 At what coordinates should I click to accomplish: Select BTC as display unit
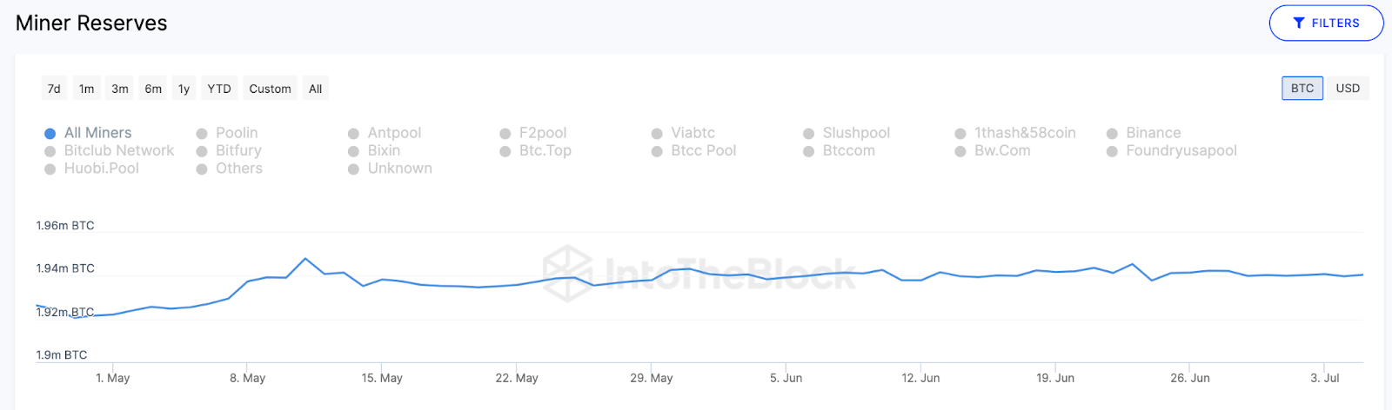click(x=1302, y=89)
